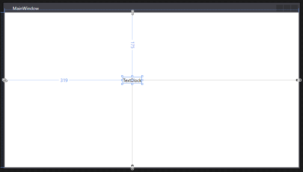Click the designer window's minimize button
The image size is (303, 172).
[280, 8]
